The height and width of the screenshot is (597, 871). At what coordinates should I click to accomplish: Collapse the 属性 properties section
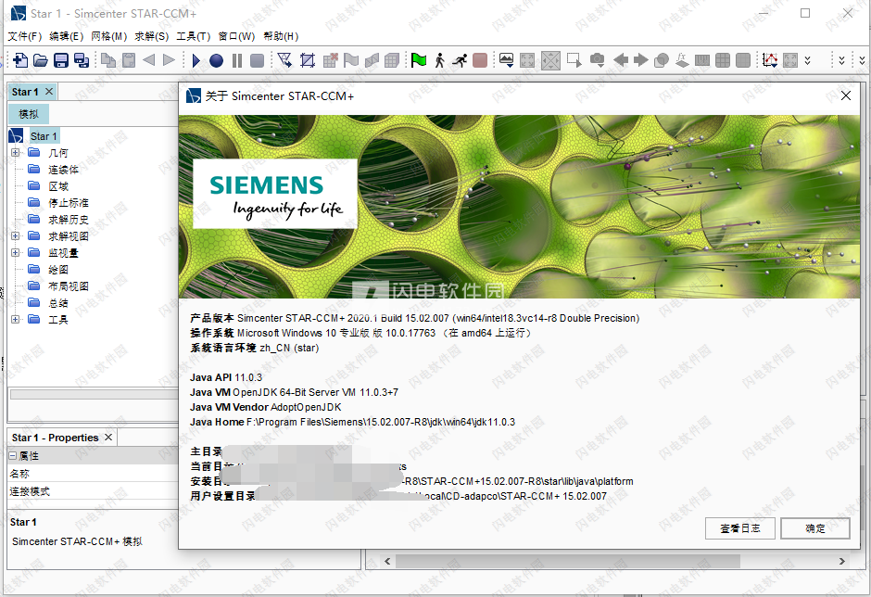[13, 455]
